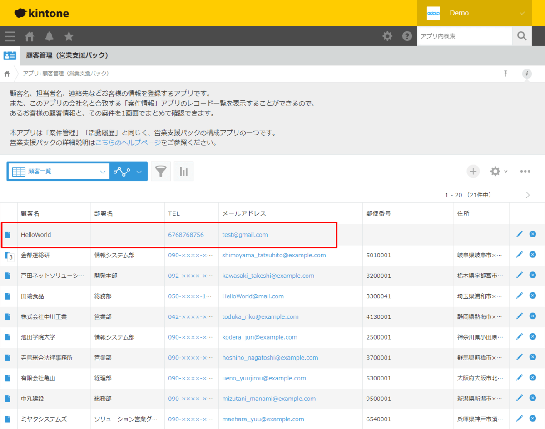Open the こちらのヘルプページ link
This screenshot has width=545, height=429.
click(x=128, y=143)
